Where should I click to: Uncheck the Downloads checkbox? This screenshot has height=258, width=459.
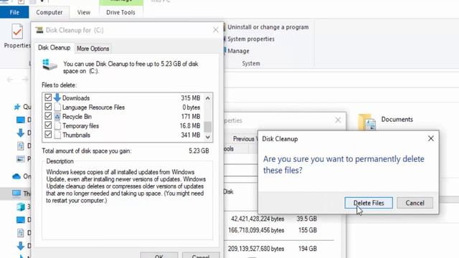coord(48,97)
